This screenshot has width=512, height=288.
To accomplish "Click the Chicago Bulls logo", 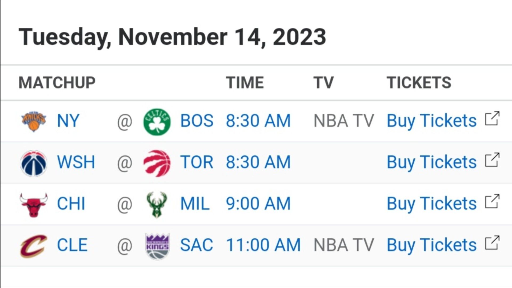I will coord(34,205).
